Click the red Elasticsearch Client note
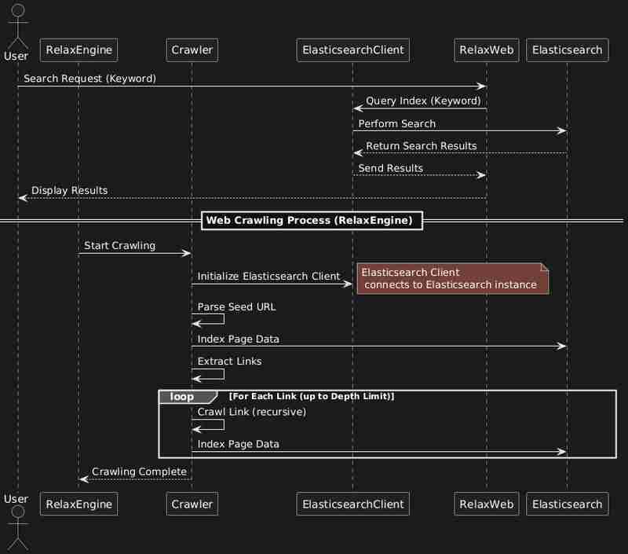This screenshot has width=628, height=554. pyautogui.click(x=451, y=279)
